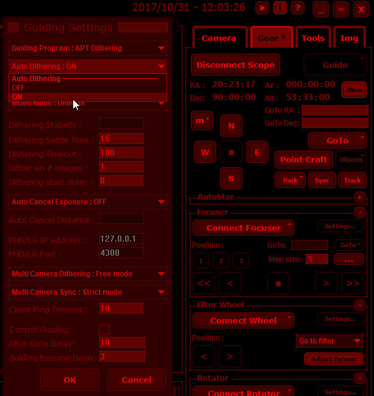The image size is (374, 396).
Task: Click the question mark help icon
Action: (x=297, y=8)
